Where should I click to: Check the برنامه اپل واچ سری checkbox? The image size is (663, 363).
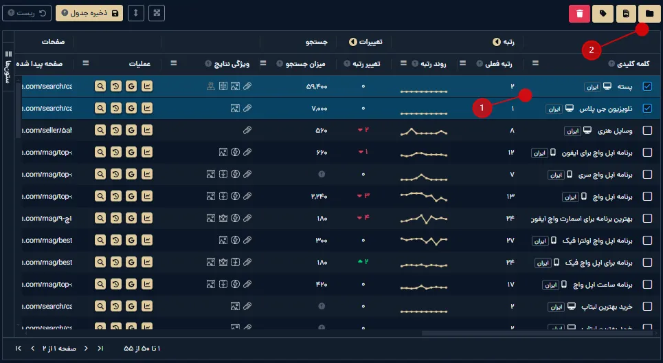pyautogui.click(x=647, y=175)
